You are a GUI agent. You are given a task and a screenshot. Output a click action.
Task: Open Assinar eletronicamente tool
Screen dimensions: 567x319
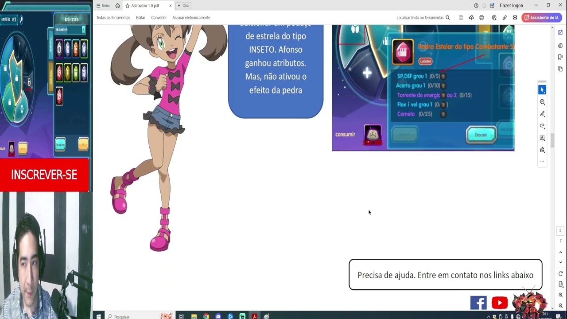click(191, 18)
